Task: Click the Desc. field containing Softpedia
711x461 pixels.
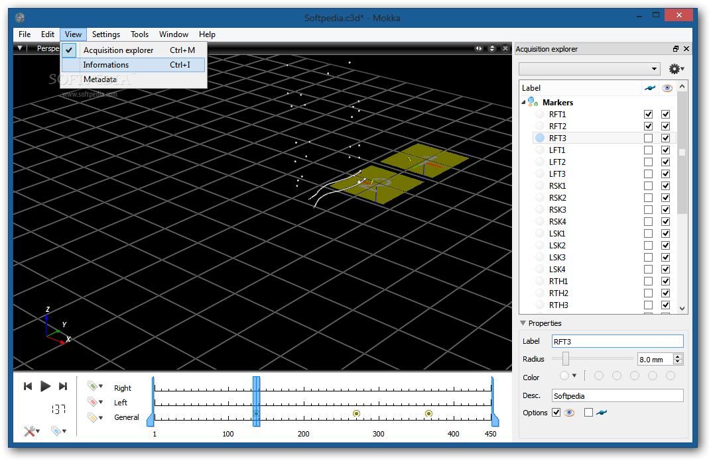Action: [617, 395]
